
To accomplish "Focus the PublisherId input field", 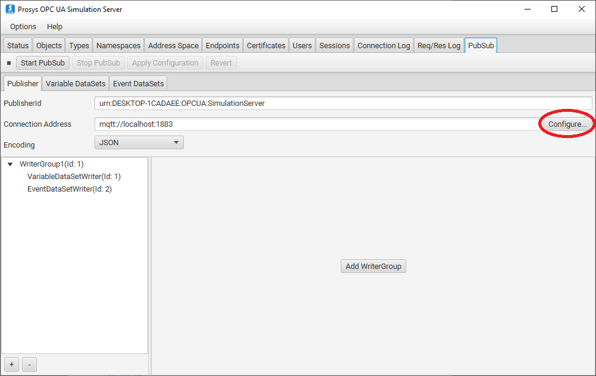I will (343, 104).
